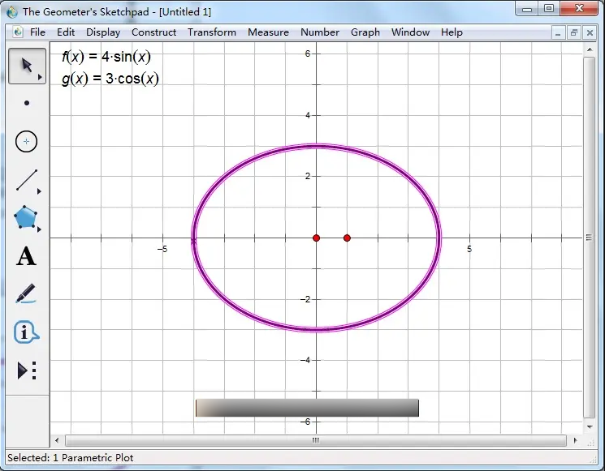Minimize the Untitled 1 document window

[x=558, y=33]
